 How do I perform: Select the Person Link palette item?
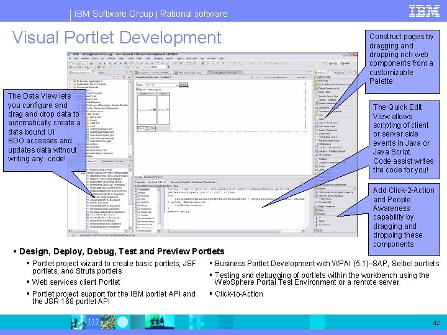coord(322,202)
